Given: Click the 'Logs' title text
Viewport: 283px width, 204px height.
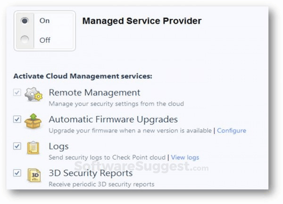Looking at the screenshot, I should click(x=58, y=147).
